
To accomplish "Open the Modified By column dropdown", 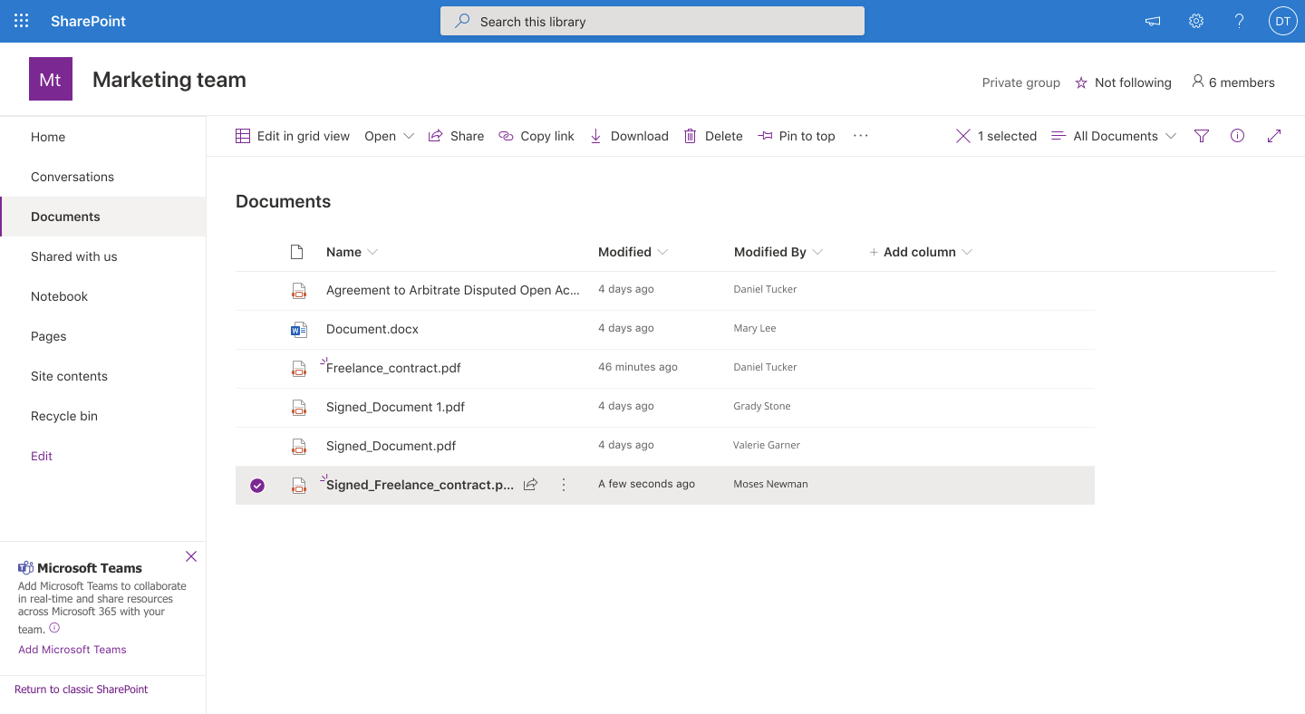I will pyautogui.click(x=817, y=252).
